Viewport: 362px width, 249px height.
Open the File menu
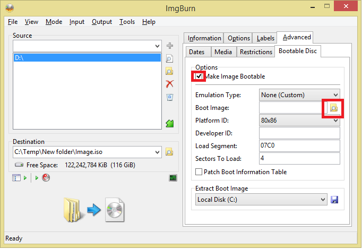(13, 22)
